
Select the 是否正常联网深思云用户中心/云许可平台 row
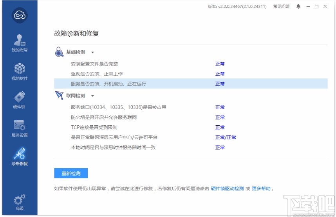click(x=114, y=137)
